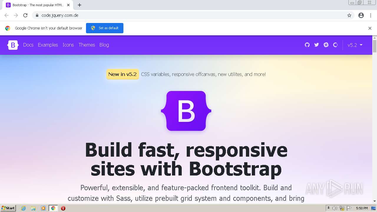Bookmark this page with the star icon

pyautogui.click(x=349, y=15)
